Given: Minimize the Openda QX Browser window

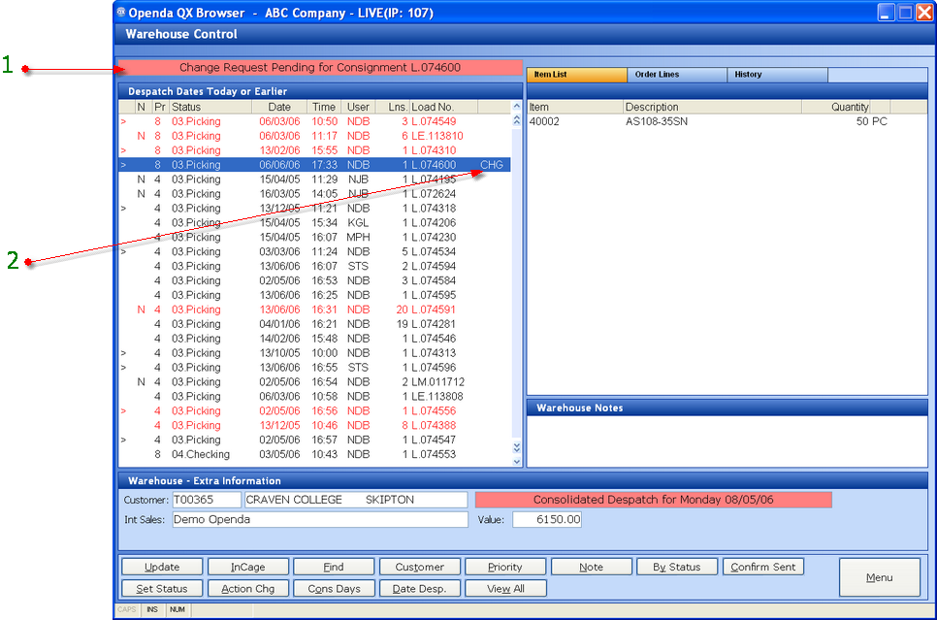Looking at the screenshot, I should pyautogui.click(x=887, y=12).
